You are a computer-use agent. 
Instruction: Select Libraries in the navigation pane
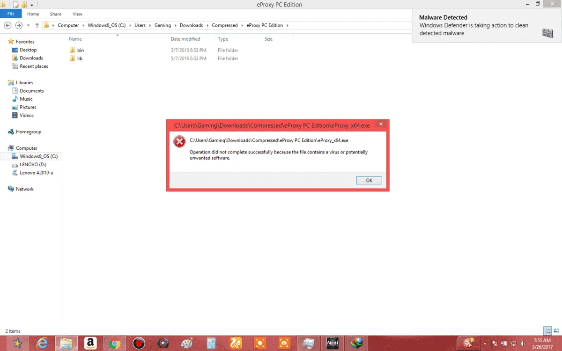pyautogui.click(x=24, y=83)
